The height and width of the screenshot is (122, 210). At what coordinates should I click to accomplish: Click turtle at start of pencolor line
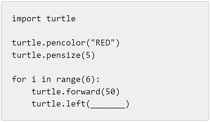pos(27,43)
